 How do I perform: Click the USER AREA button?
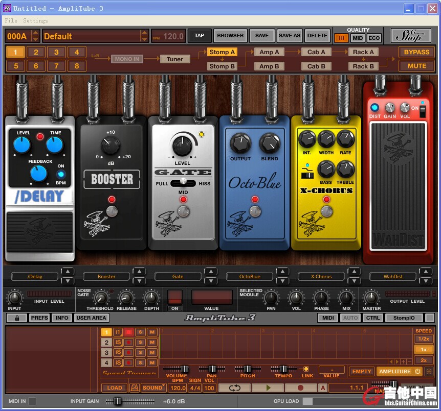click(x=91, y=318)
